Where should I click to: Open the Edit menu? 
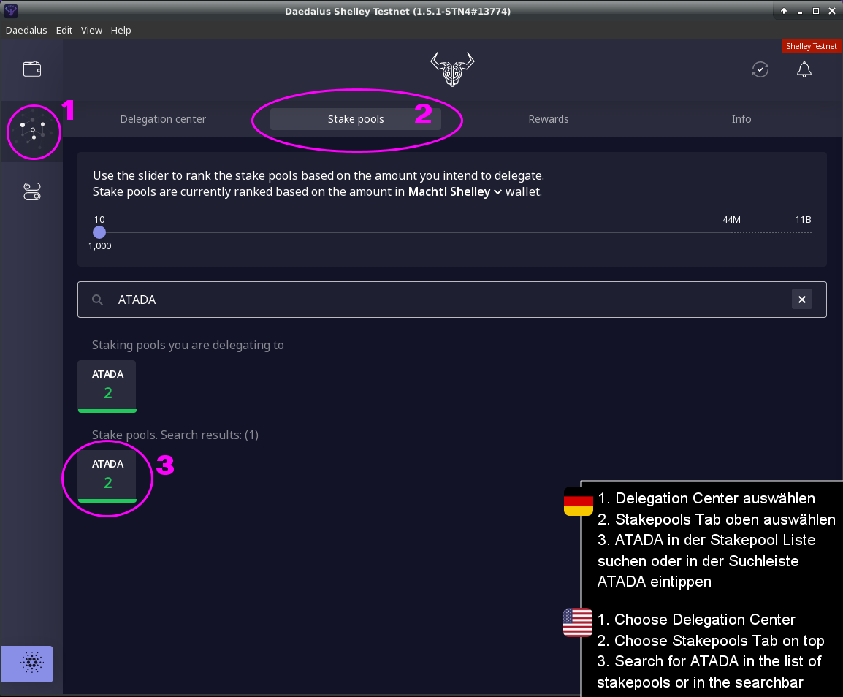click(64, 30)
